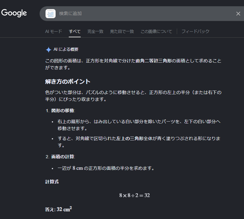Image resolution: width=244 pixels, height=219 pixels.
Task: Click the bold 左上の三角形 text
Action: (x=130, y=138)
